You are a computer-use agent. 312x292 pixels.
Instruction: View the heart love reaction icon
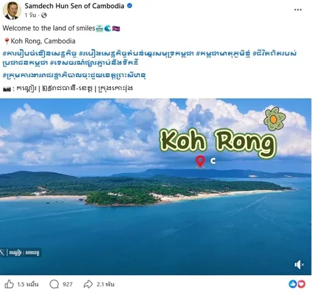click(301, 284)
